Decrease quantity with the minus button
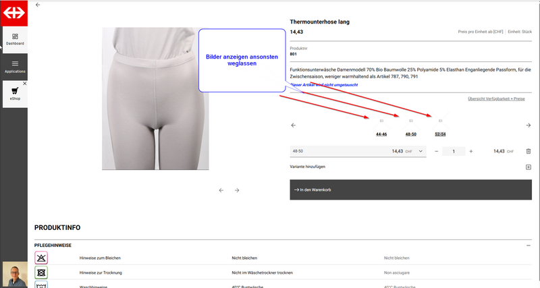 point(437,151)
